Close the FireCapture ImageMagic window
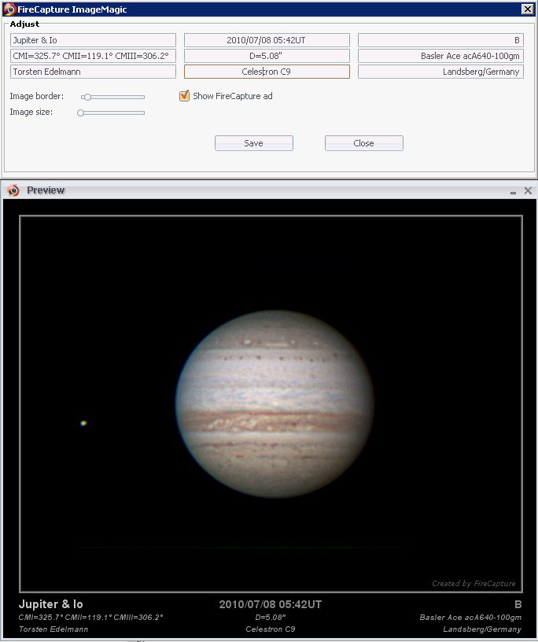This screenshot has width=538, height=642. (527, 9)
